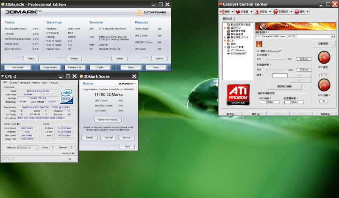Expand the 3D node in settings tree

pyautogui.click(x=225, y=40)
